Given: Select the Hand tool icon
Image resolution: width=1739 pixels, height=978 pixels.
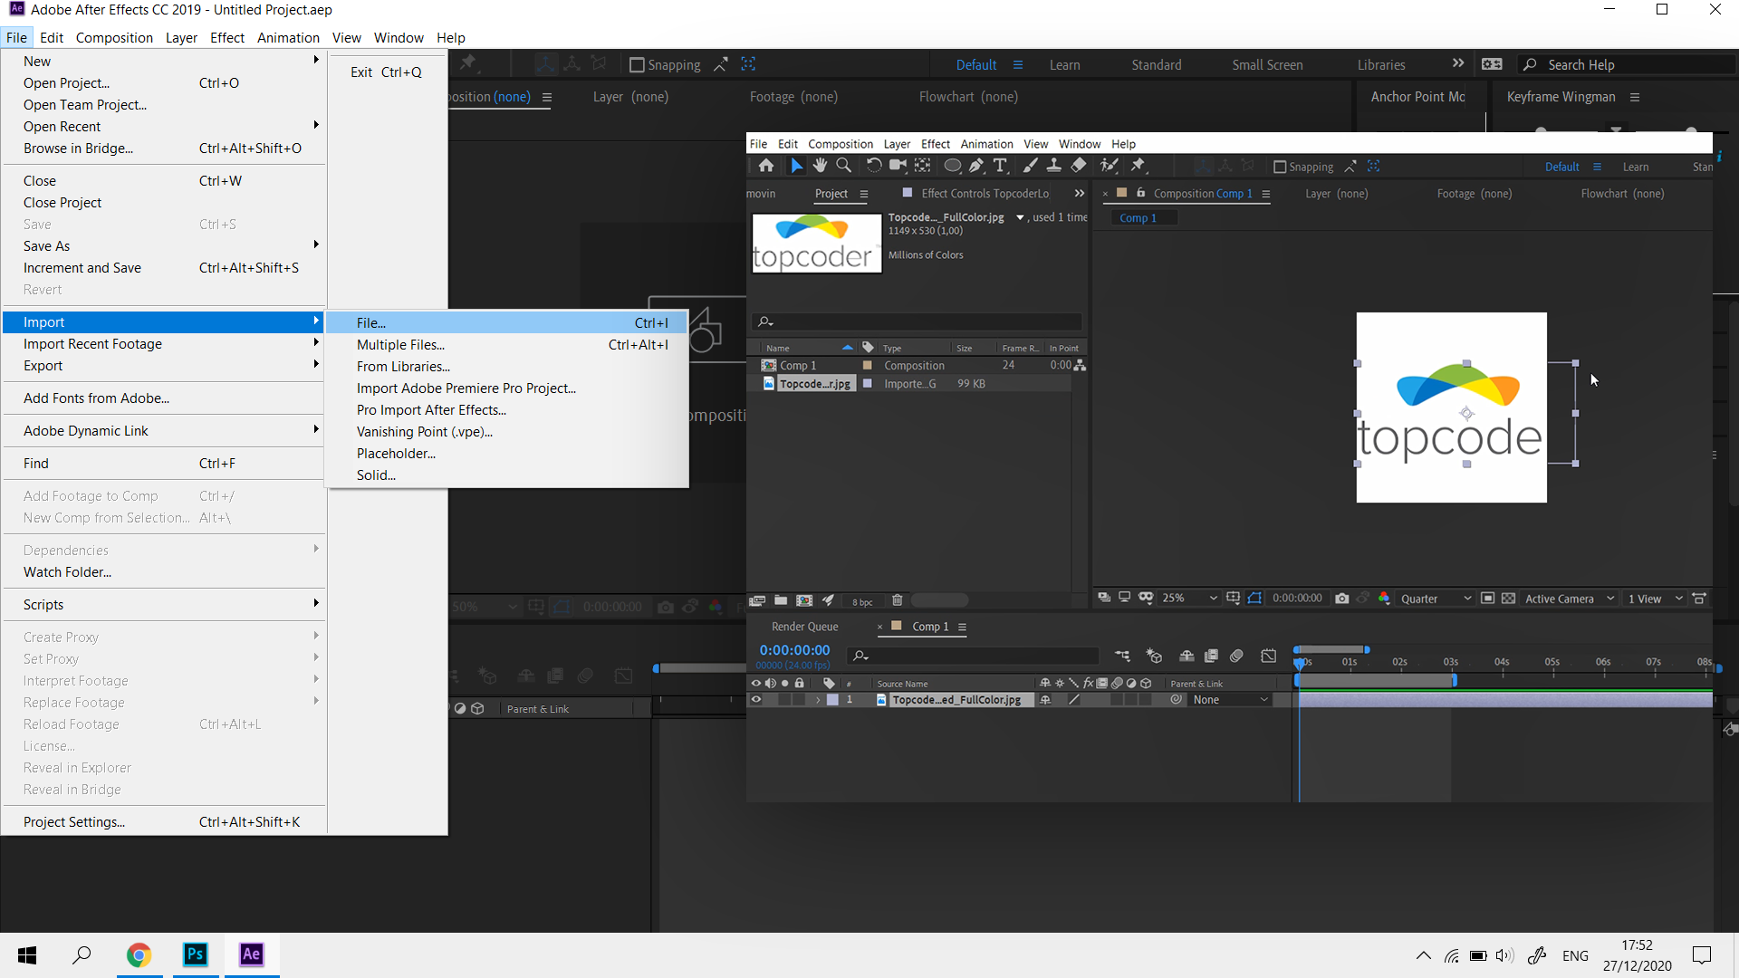Looking at the screenshot, I should pyautogui.click(x=818, y=166).
